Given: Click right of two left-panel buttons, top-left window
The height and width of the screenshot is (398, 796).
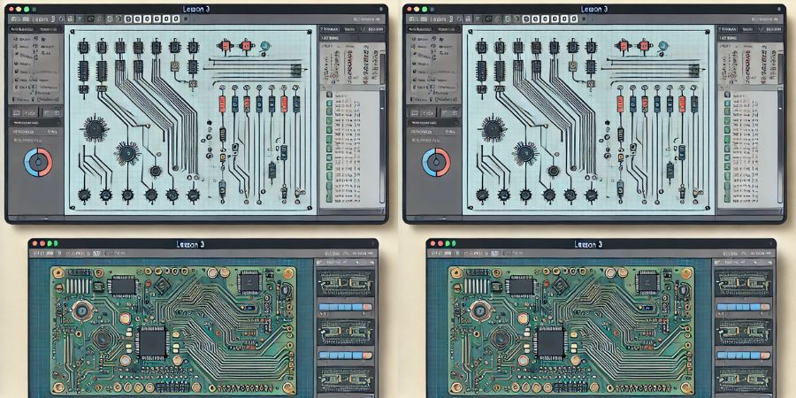Looking at the screenshot, I should [x=50, y=112].
